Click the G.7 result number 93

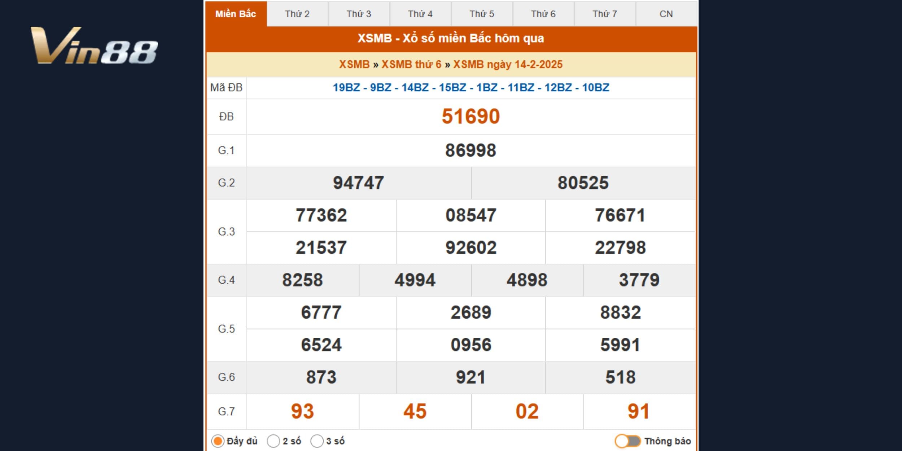(302, 411)
